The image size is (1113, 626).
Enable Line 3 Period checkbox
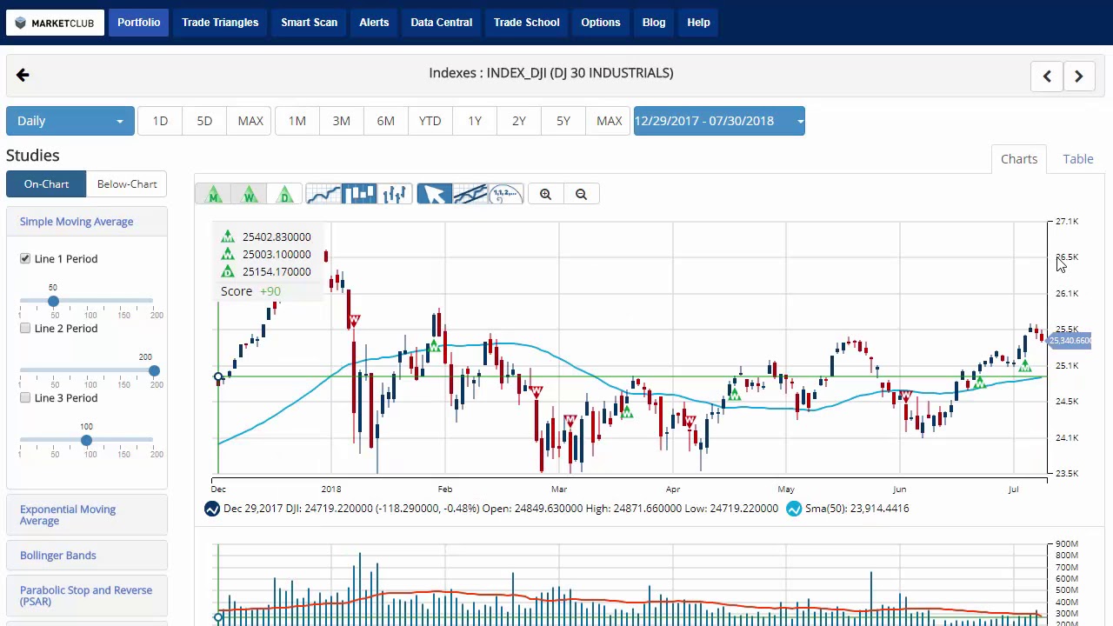tap(25, 397)
